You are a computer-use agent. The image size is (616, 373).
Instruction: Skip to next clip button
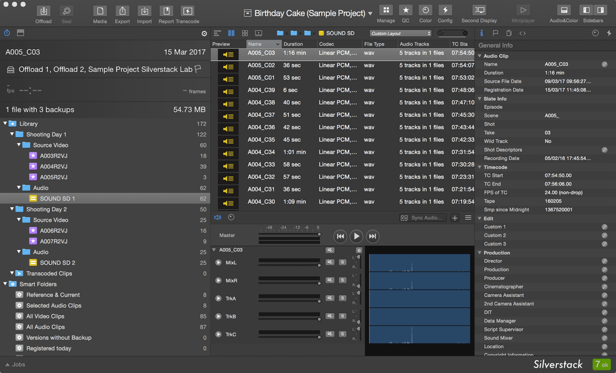(x=372, y=236)
